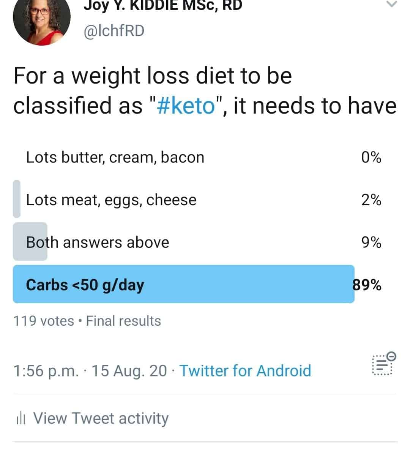410x456 pixels.
Task: Click the 2% result label
Action: click(371, 199)
